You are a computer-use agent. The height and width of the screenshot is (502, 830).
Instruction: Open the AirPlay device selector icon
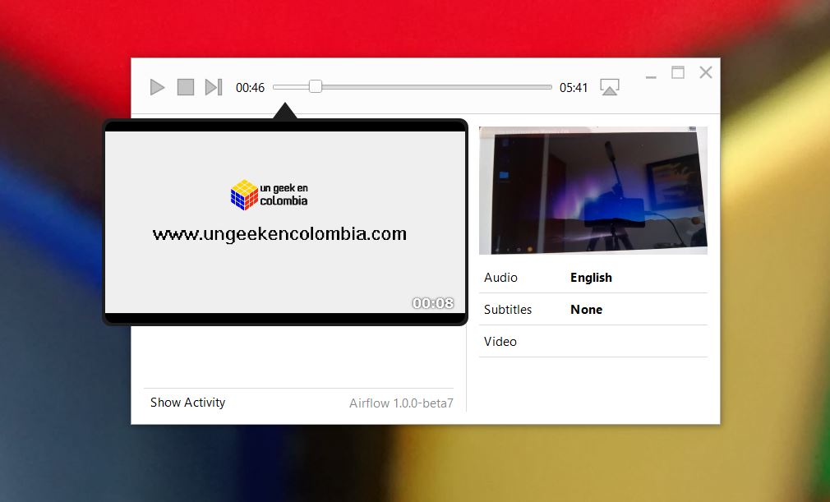[609, 87]
